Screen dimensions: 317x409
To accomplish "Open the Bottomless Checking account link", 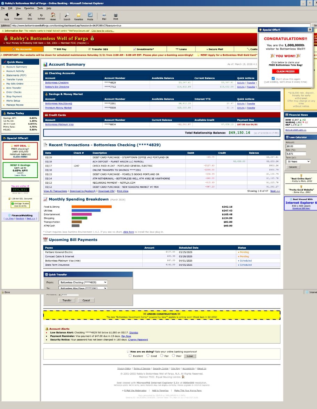I will coord(57,83).
